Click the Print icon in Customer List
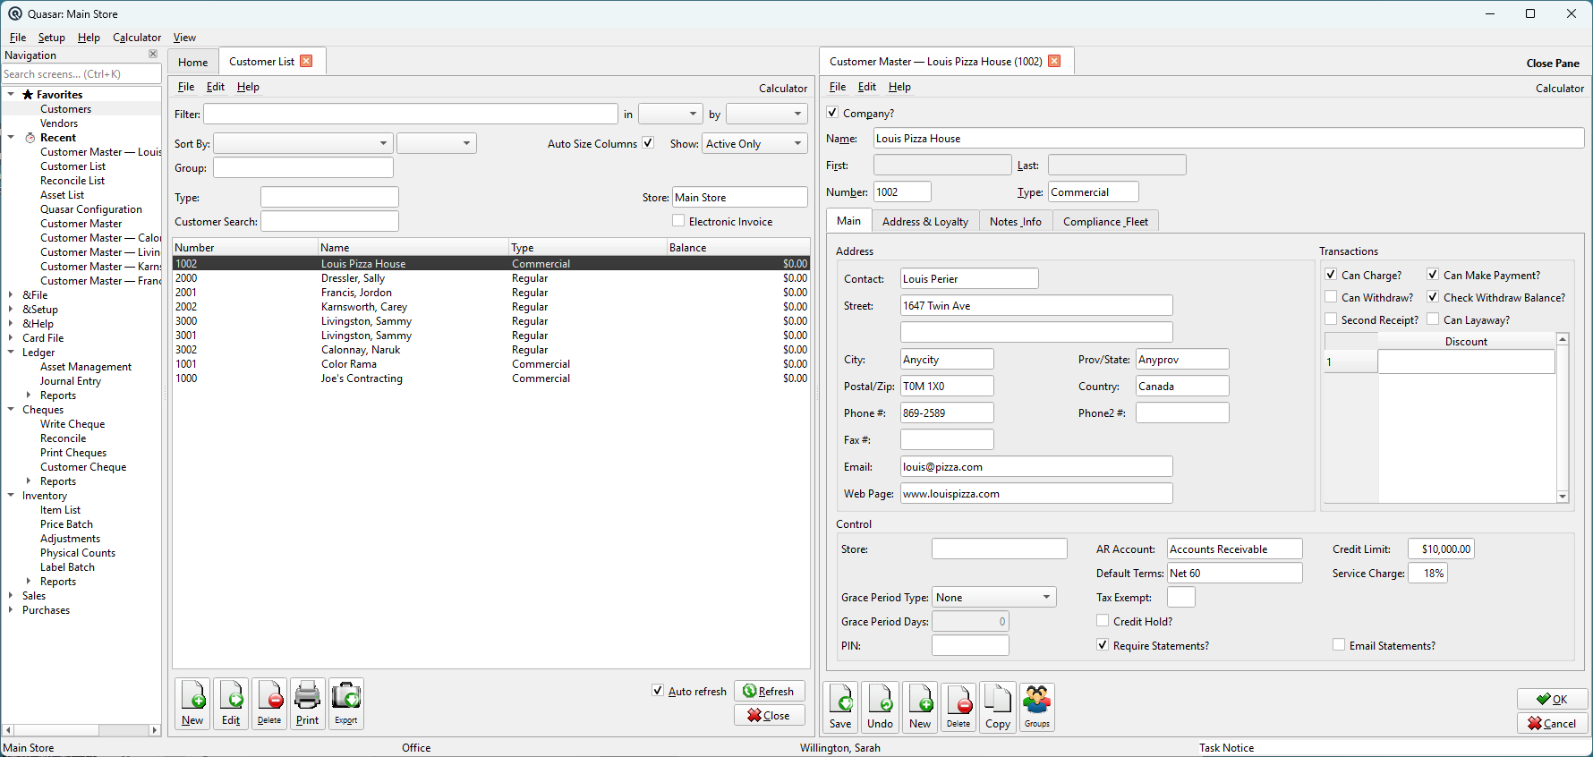Image resolution: width=1593 pixels, height=757 pixels. click(308, 703)
